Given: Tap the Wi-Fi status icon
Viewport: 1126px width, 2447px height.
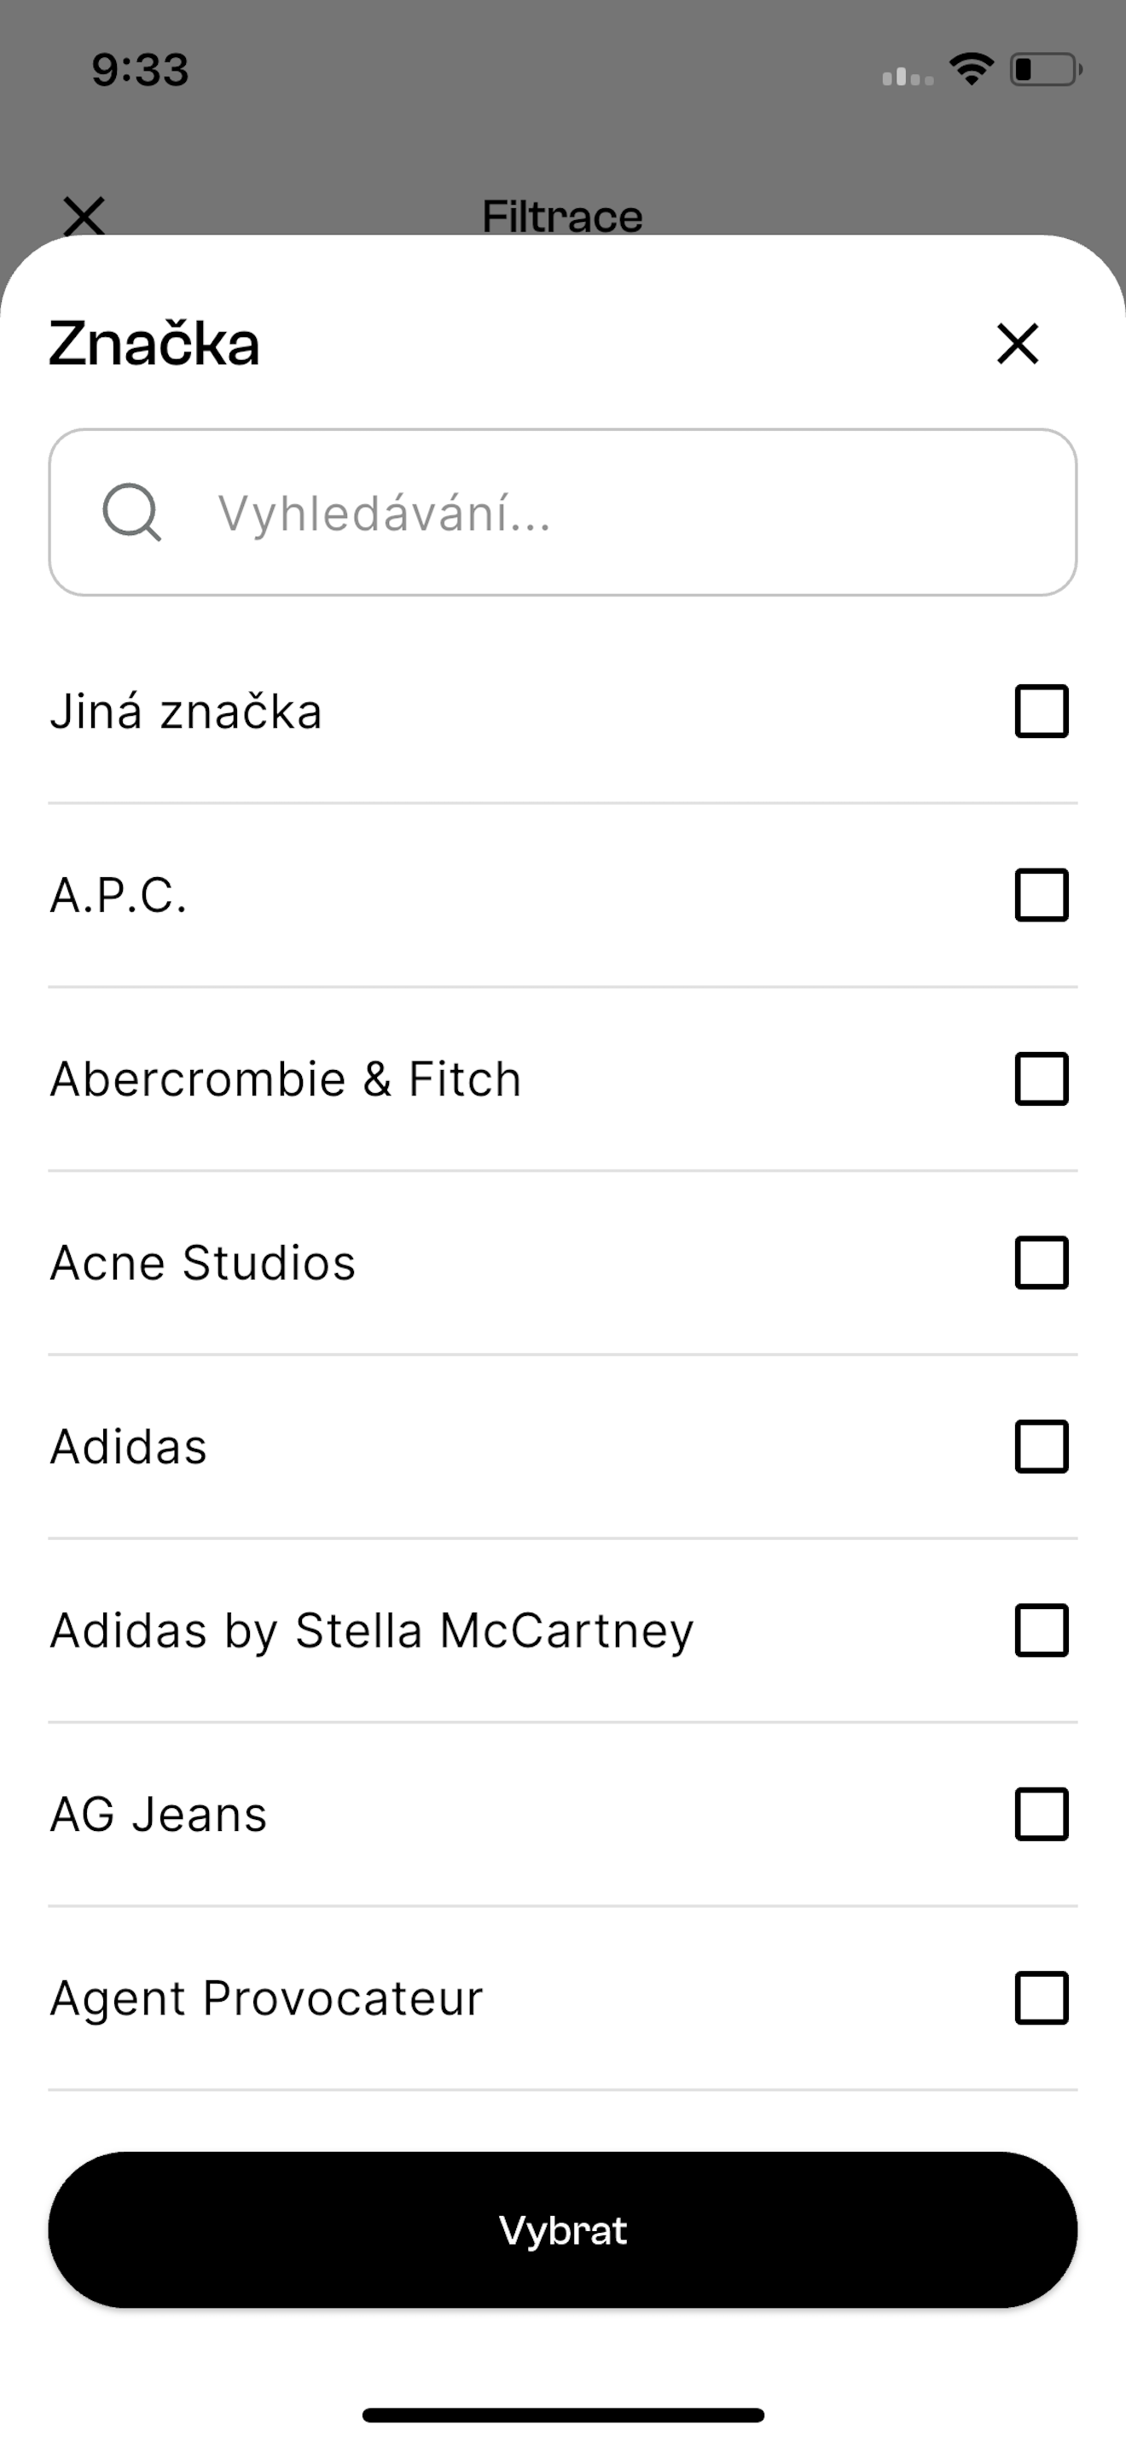Looking at the screenshot, I should click(x=972, y=69).
